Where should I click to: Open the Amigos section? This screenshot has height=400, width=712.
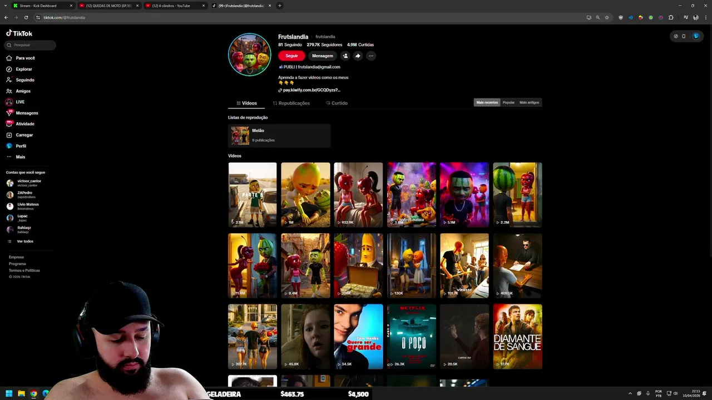19,91
